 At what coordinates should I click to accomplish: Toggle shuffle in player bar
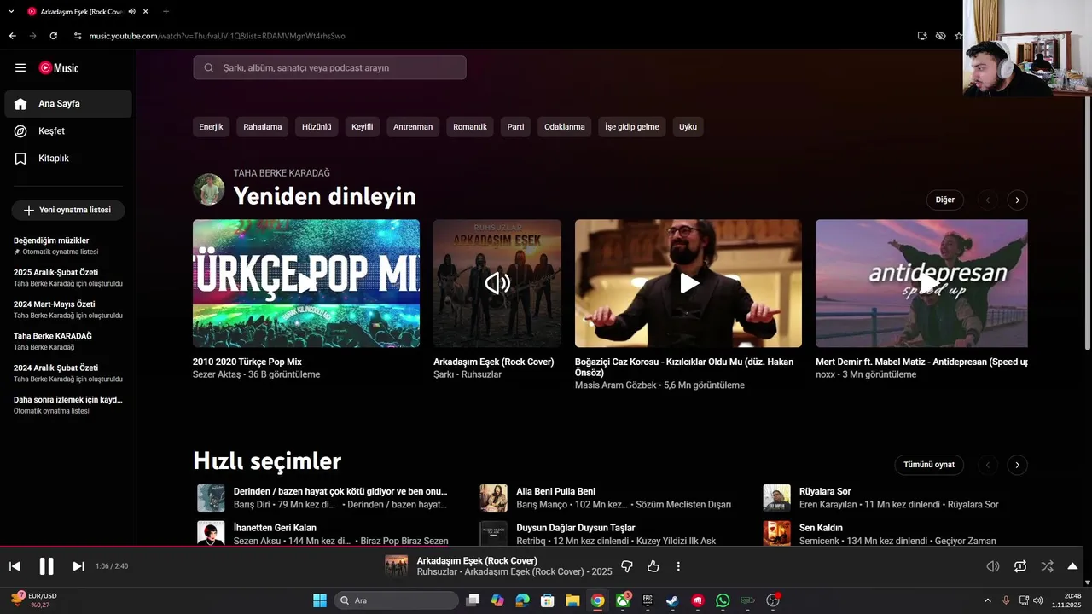[x=1047, y=566]
